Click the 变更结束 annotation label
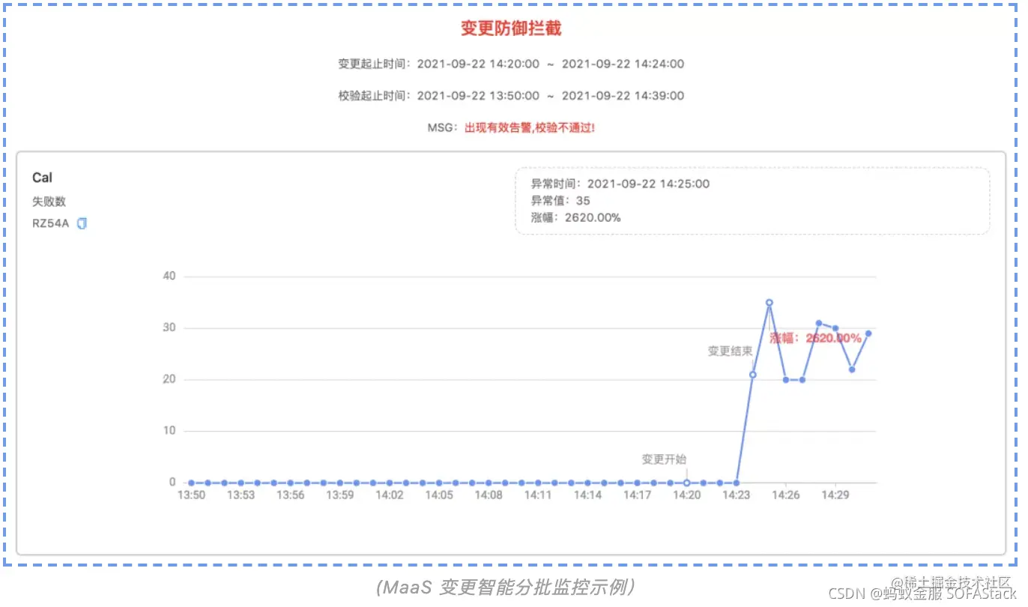Screen dimensions: 1028x607 coord(730,351)
